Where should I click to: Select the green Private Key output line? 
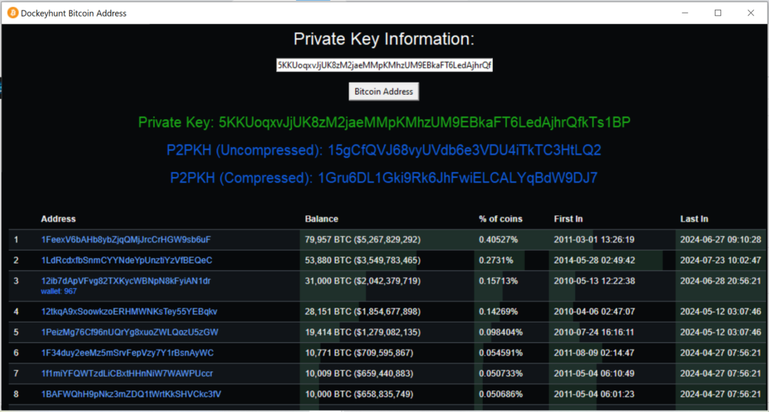(x=384, y=122)
